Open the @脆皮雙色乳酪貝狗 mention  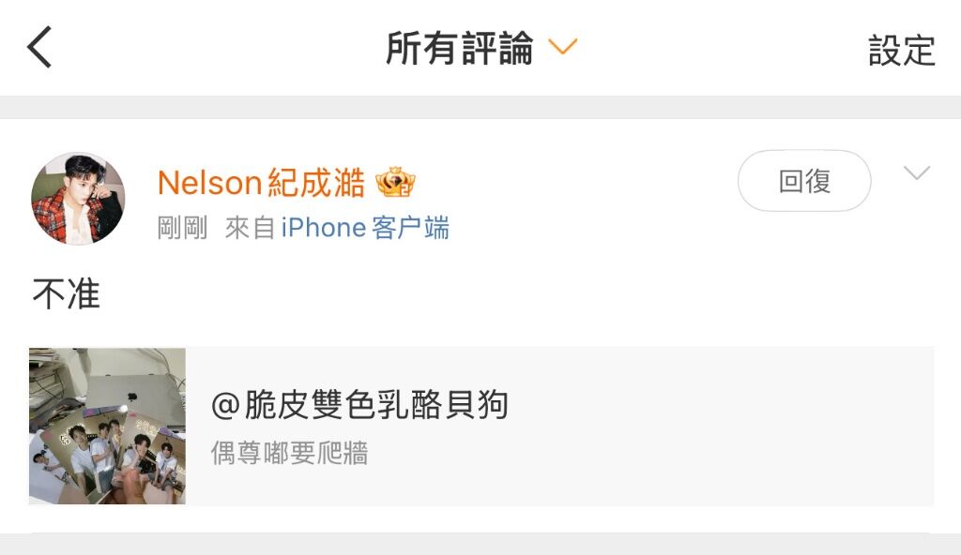click(359, 405)
